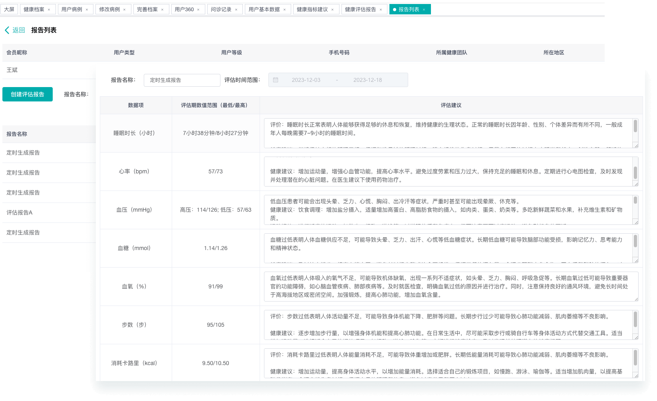Open the 评估报告A report row
The width and height of the screenshot is (657, 401).
click(20, 212)
